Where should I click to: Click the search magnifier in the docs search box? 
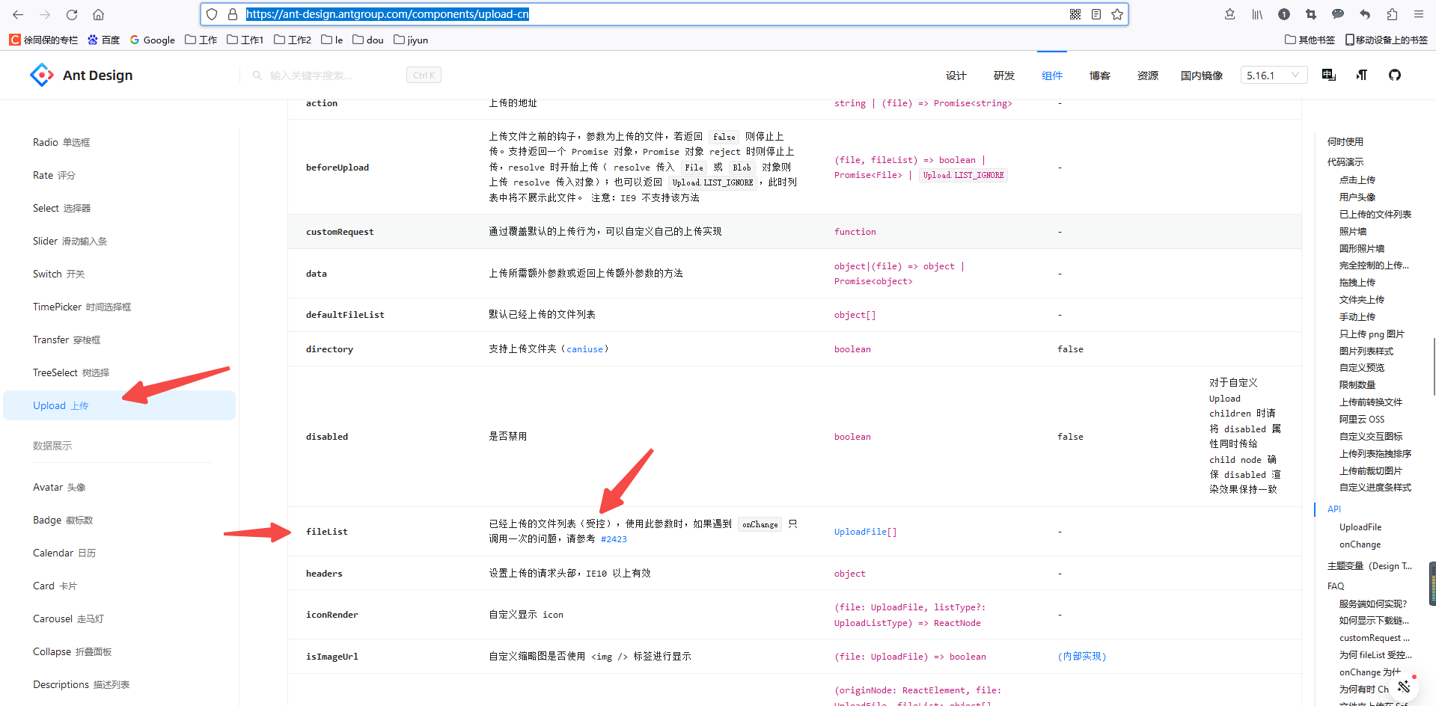coord(257,75)
